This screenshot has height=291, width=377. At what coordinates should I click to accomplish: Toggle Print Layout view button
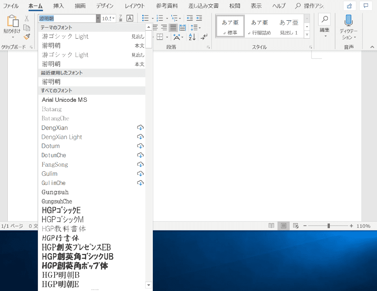click(x=283, y=226)
